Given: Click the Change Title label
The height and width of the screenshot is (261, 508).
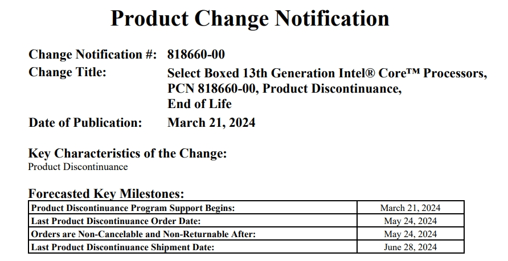Looking at the screenshot, I should pyautogui.click(x=67, y=72).
